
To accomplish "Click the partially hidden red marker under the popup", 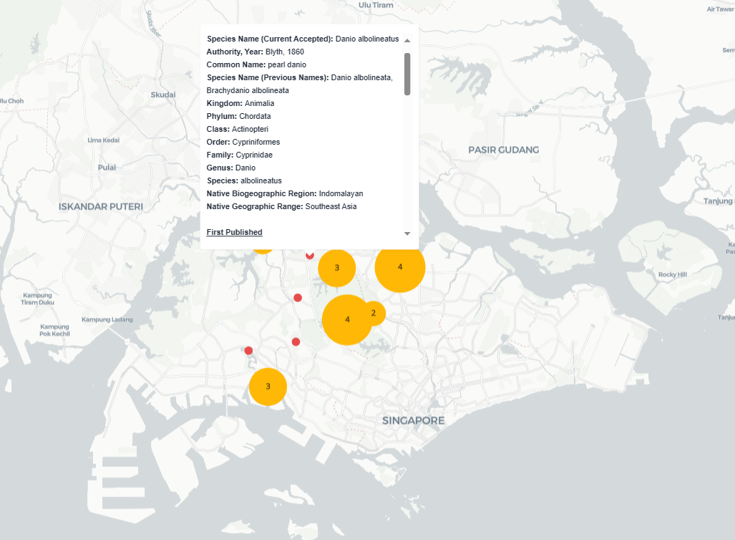I will pyautogui.click(x=310, y=255).
